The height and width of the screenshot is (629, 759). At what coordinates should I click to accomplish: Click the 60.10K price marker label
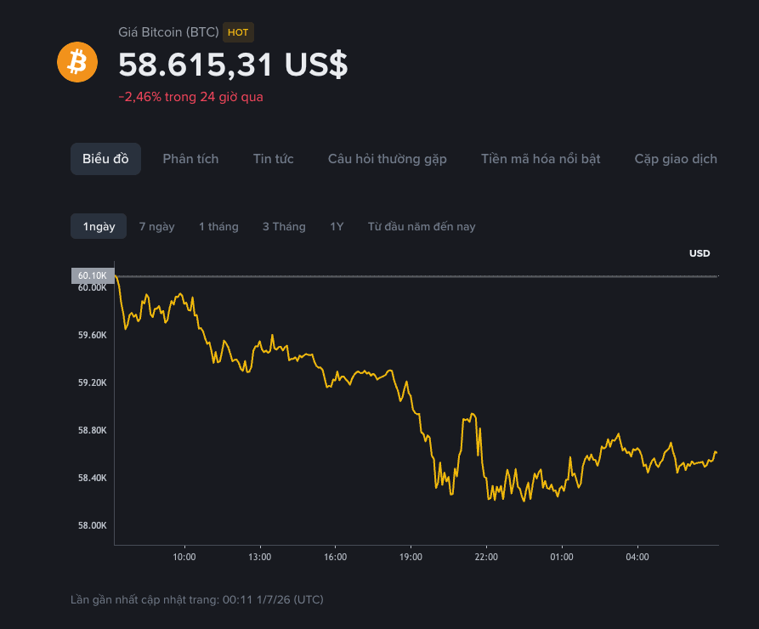click(x=93, y=275)
